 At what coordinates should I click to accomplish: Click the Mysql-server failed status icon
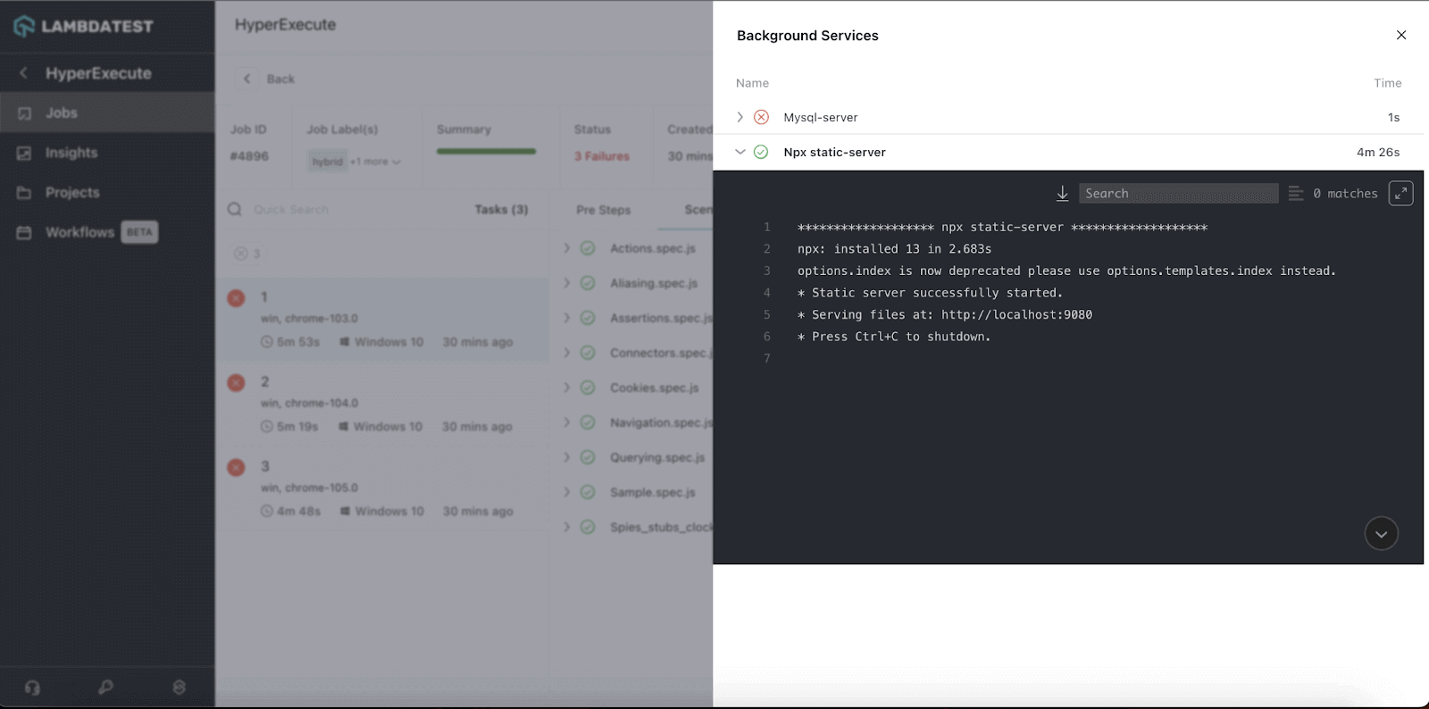click(761, 117)
